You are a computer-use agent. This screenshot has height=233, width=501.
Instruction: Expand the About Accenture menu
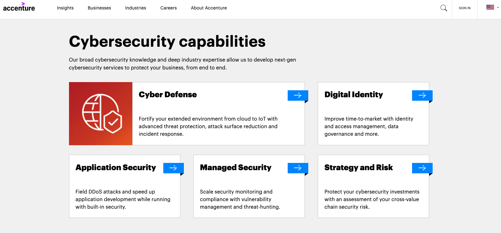[x=209, y=8]
